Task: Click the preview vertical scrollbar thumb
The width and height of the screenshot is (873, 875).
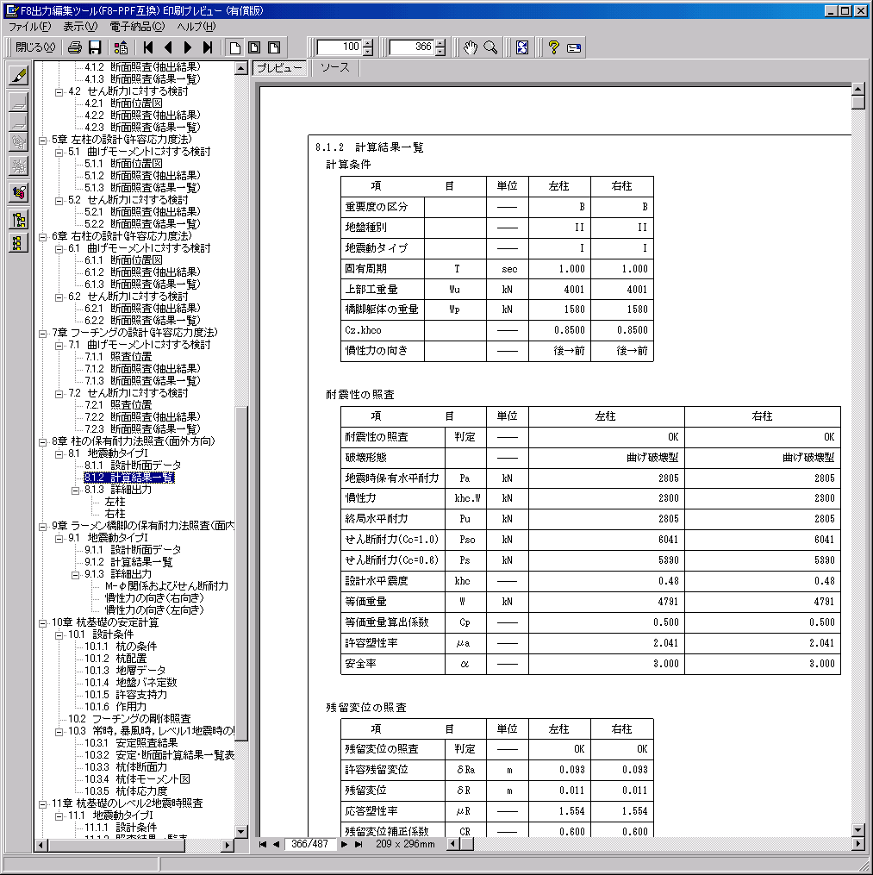Action: [x=858, y=102]
